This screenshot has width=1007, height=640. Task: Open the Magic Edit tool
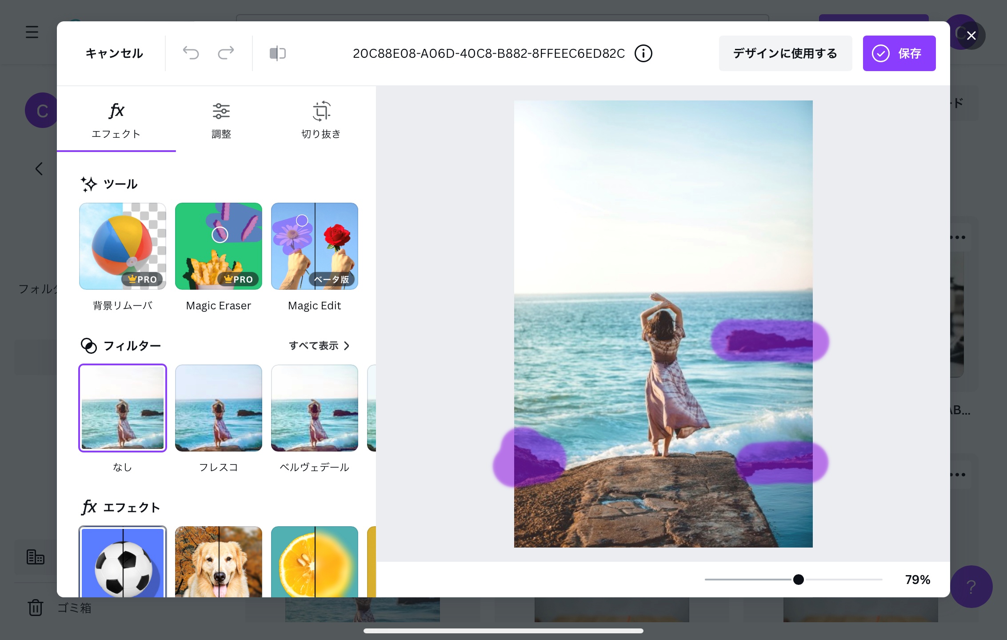click(x=315, y=246)
